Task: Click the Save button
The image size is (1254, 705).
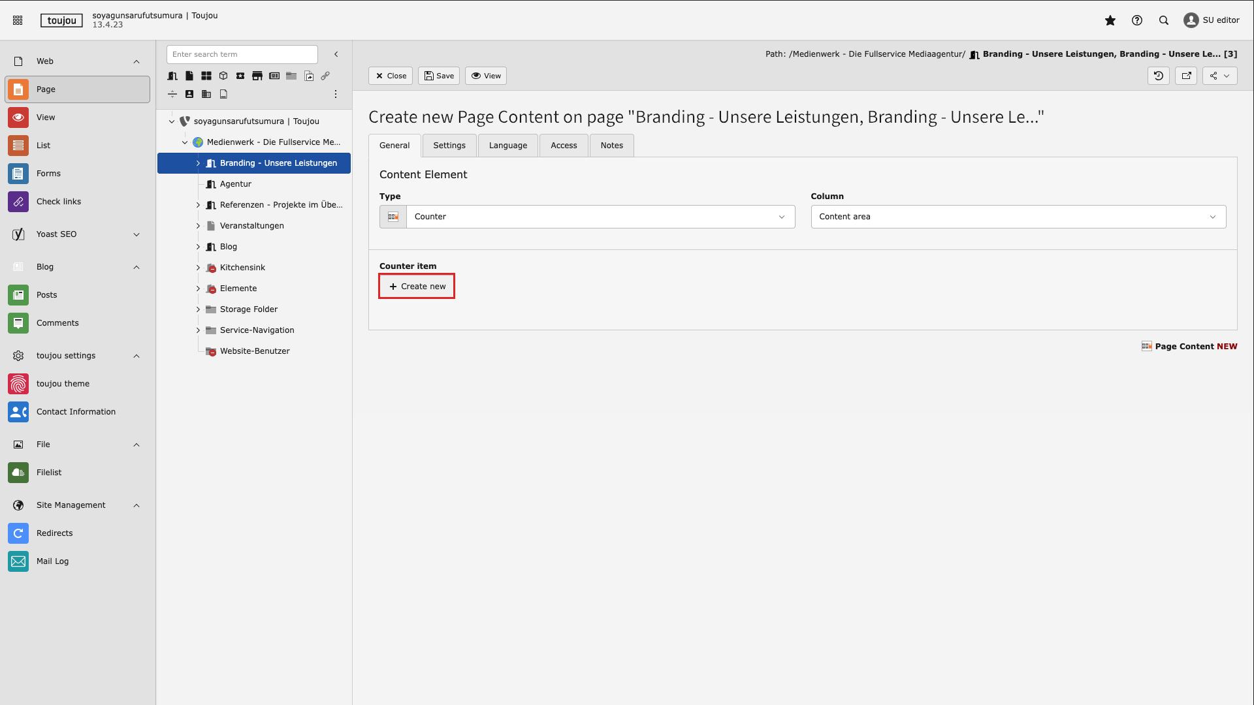Action: coord(439,76)
